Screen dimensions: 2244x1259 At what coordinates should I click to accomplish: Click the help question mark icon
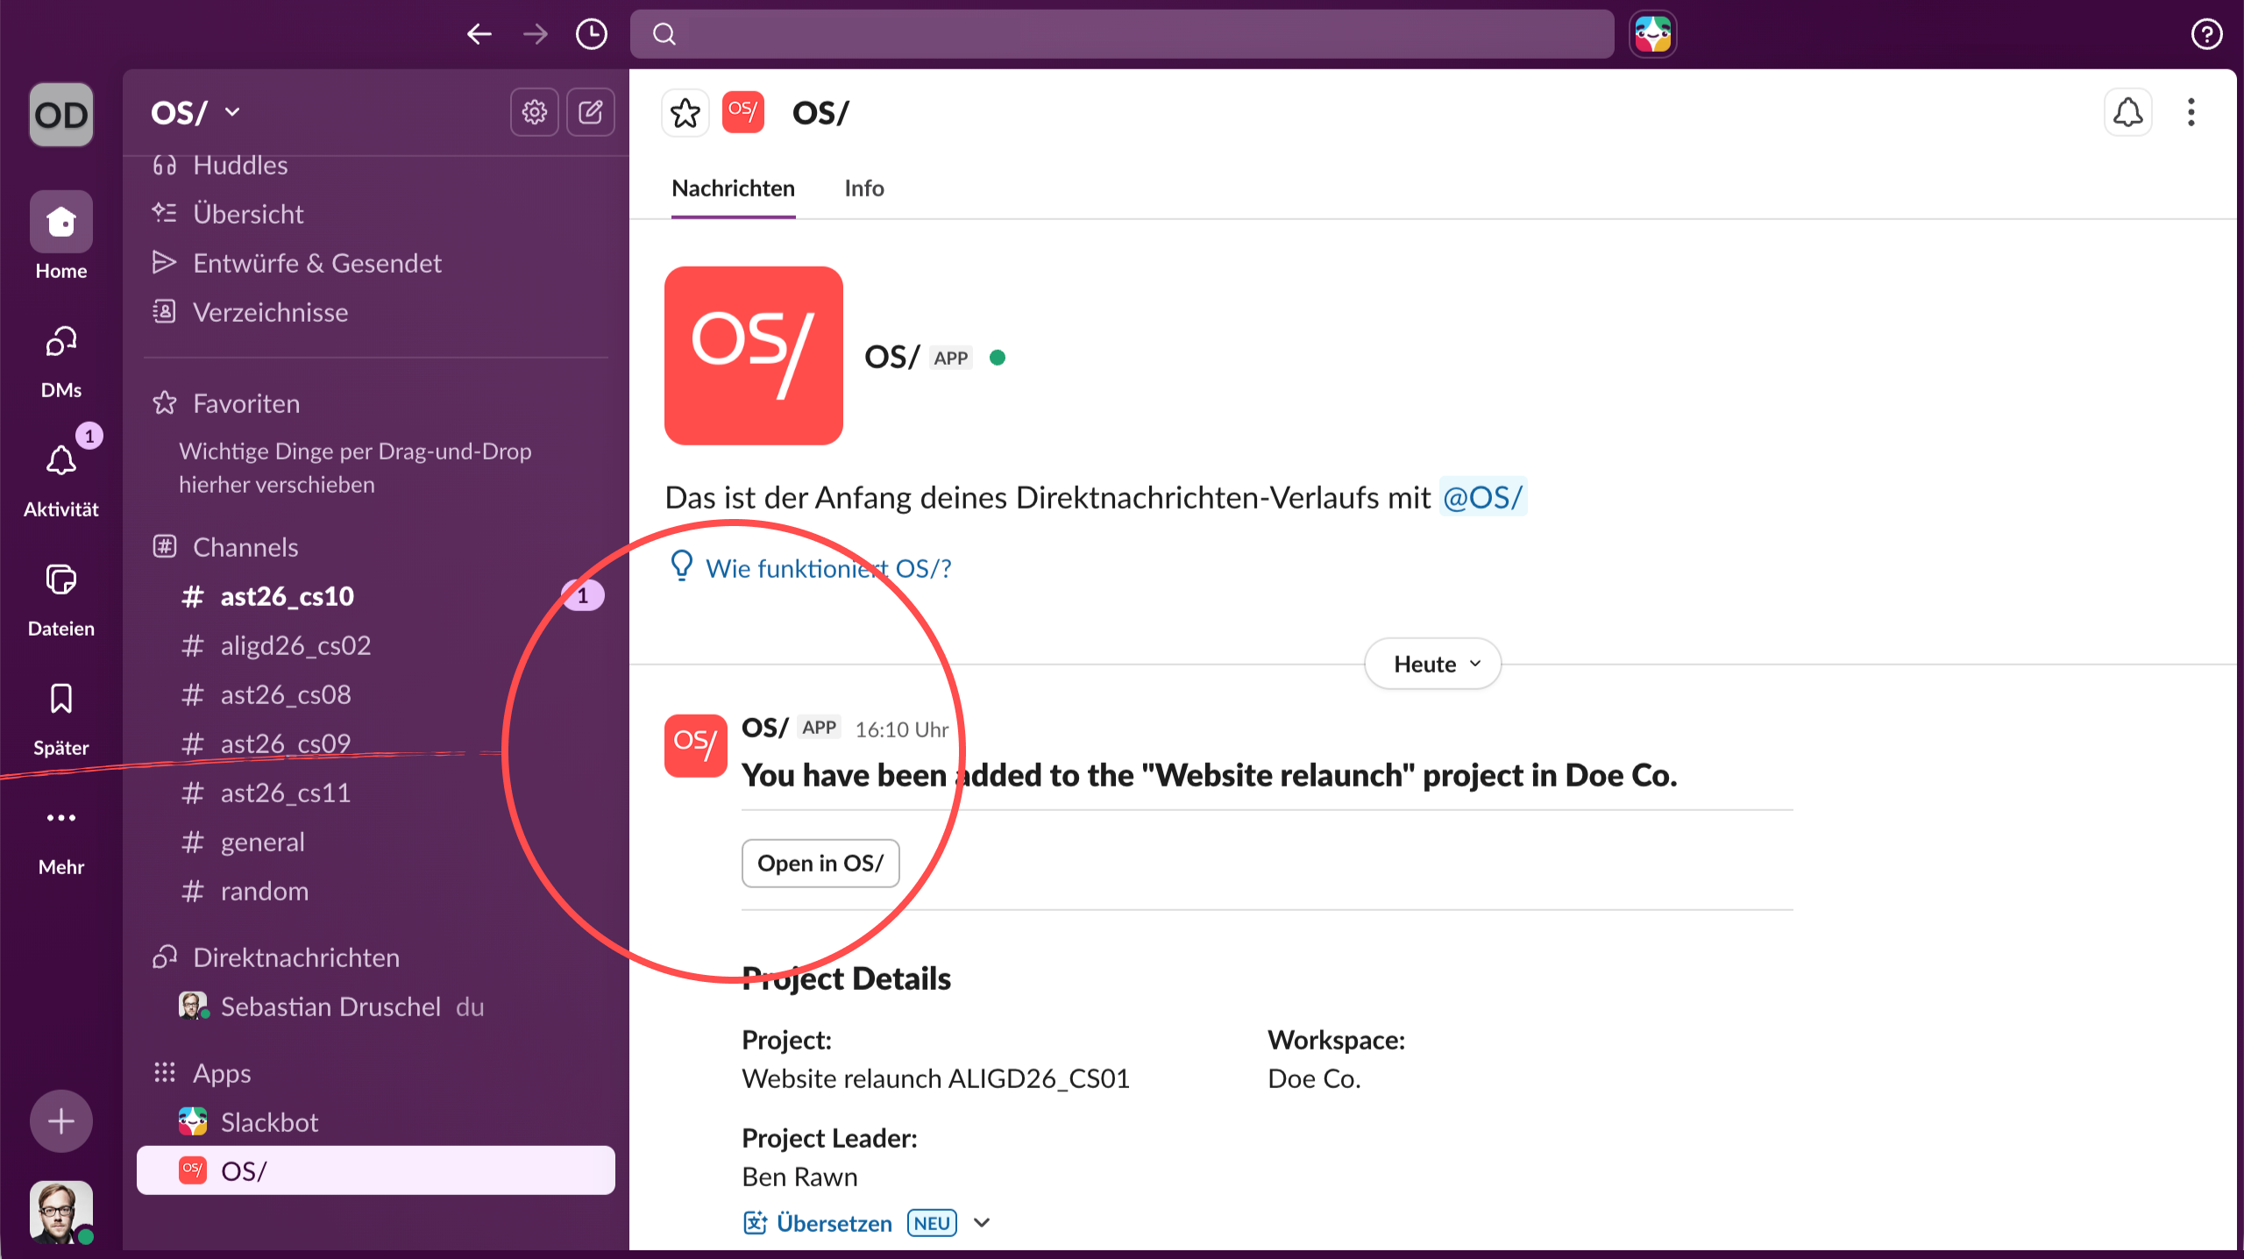2206,34
